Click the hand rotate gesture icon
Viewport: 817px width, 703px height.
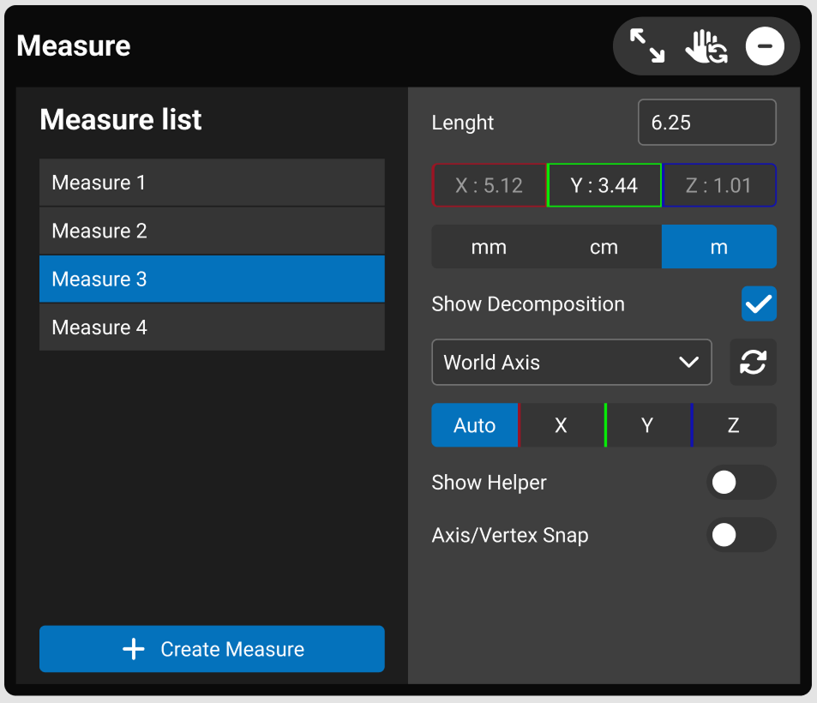(x=706, y=46)
